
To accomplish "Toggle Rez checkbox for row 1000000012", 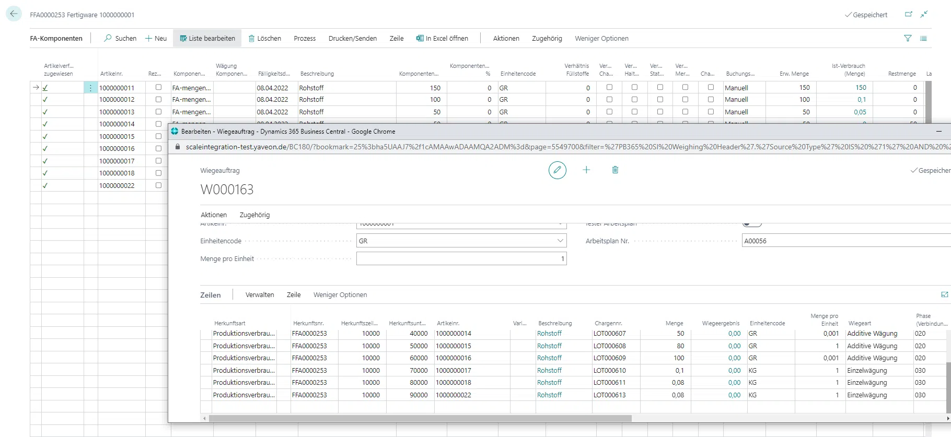I will pos(158,99).
